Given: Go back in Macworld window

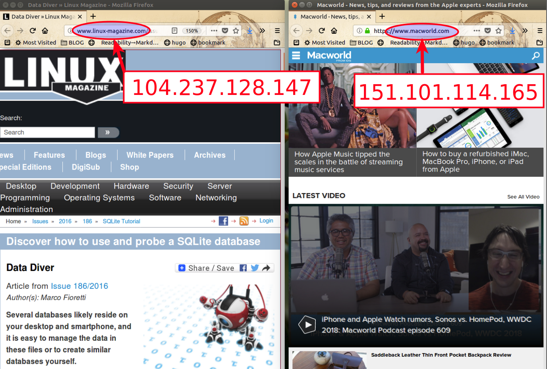Looking at the screenshot, I should [296, 31].
